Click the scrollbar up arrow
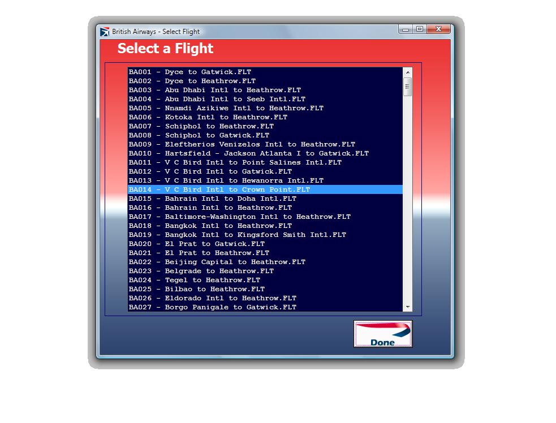The width and height of the screenshot is (556, 423). tap(407, 72)
